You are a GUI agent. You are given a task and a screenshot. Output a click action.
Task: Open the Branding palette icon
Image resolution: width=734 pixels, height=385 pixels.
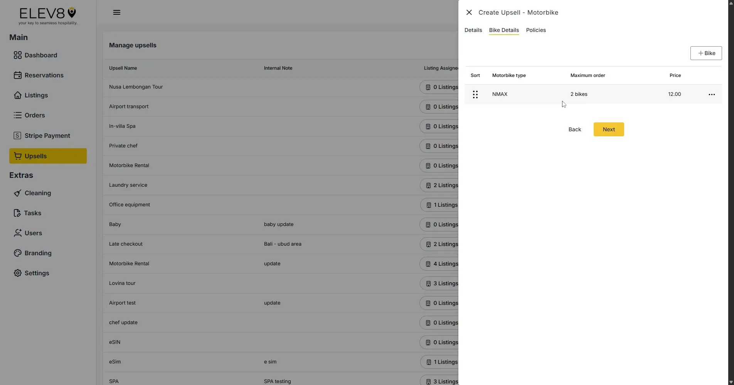tap(18, 253)
